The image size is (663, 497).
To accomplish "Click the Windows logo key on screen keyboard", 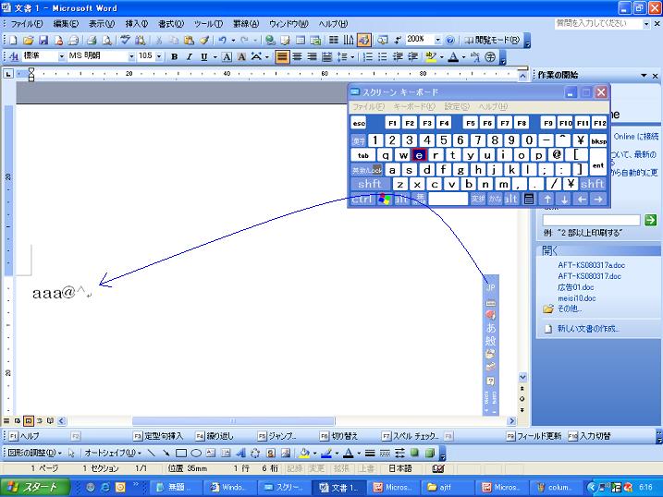I will (384, 199).
